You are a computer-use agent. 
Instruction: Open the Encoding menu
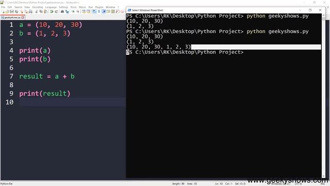point(38,7)
